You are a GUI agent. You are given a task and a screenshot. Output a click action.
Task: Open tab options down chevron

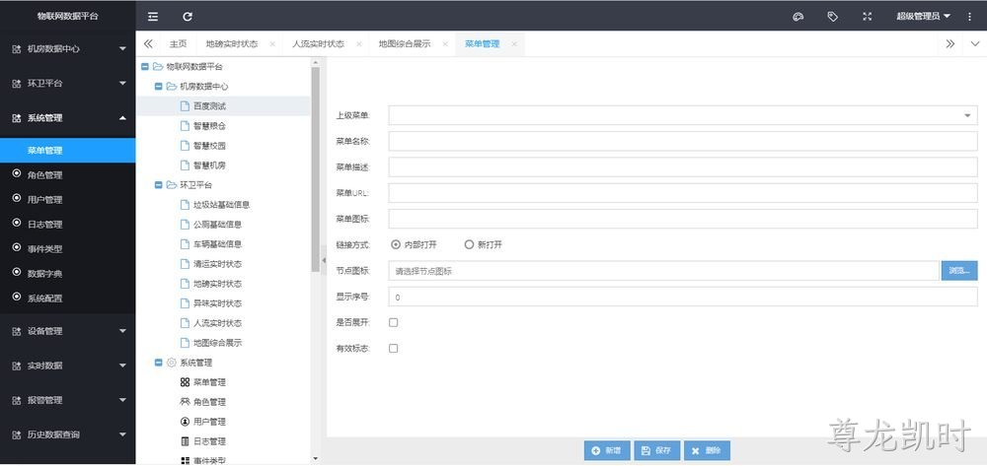(975, 44)
